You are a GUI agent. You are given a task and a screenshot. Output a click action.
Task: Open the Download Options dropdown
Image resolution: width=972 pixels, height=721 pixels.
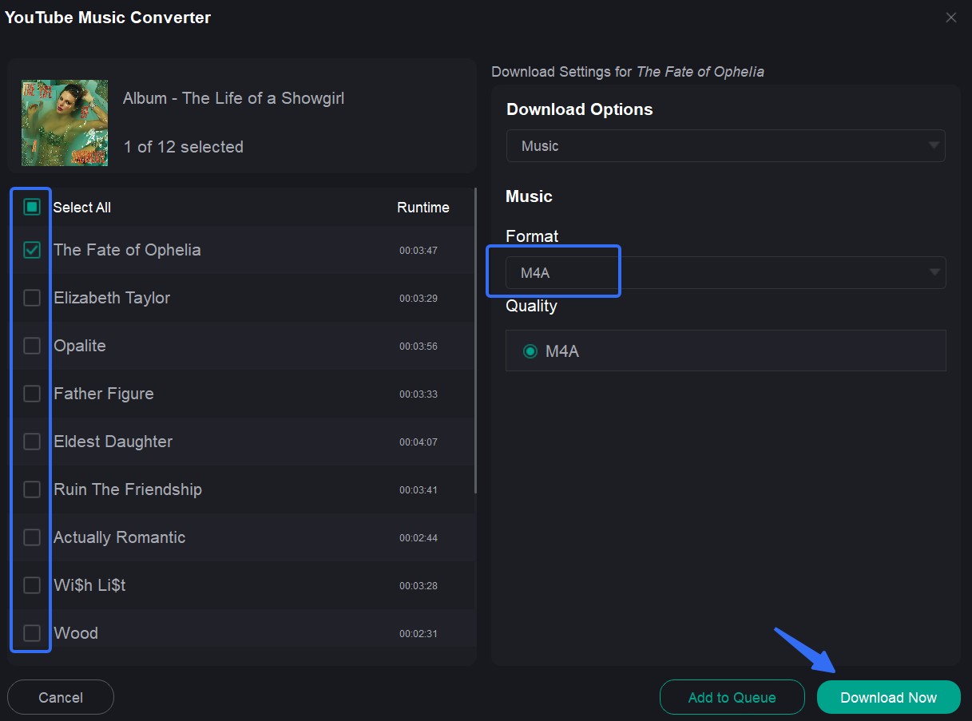click(x=725, y=145)
